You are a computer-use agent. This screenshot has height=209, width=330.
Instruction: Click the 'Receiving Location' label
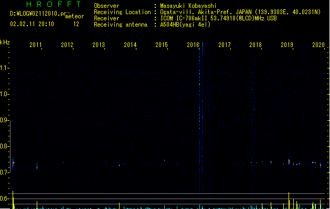(x=122, y=12)
